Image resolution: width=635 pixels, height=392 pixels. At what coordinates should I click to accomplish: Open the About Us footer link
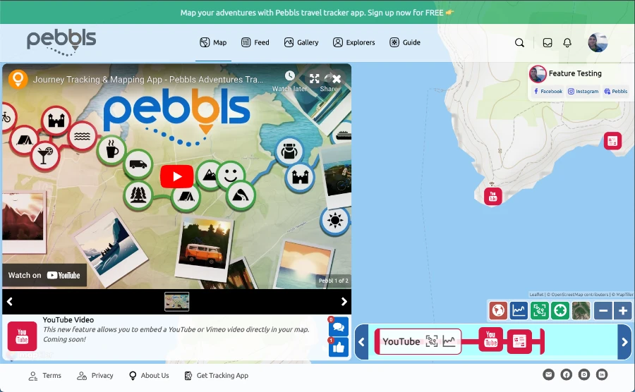coord(149,376)
